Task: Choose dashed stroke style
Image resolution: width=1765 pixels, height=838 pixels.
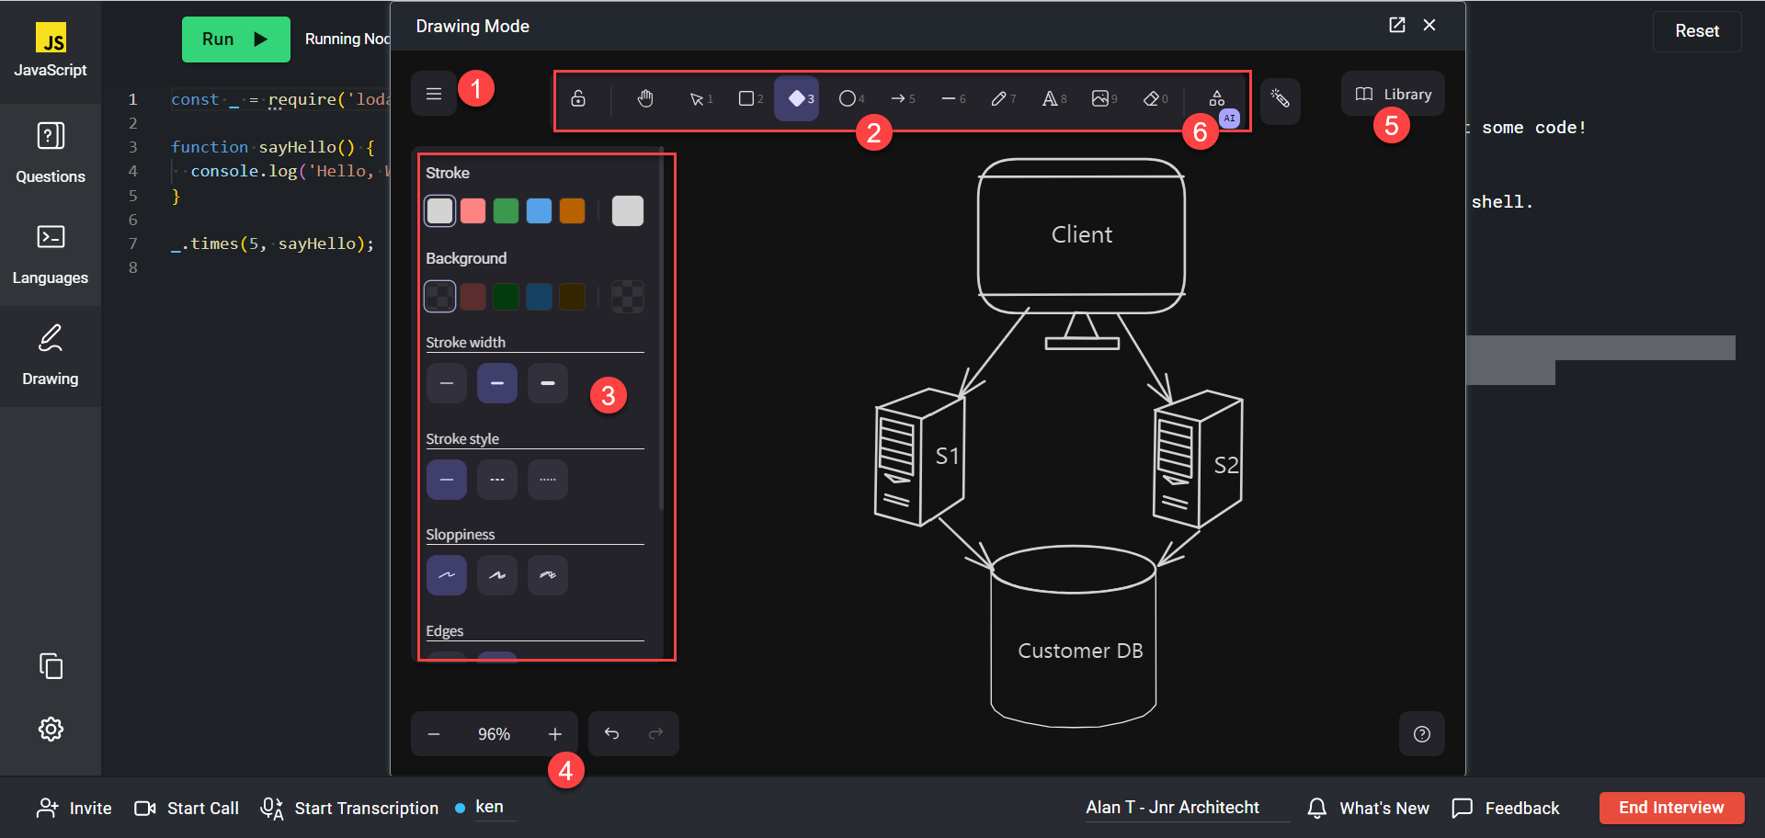Action: 496,480
